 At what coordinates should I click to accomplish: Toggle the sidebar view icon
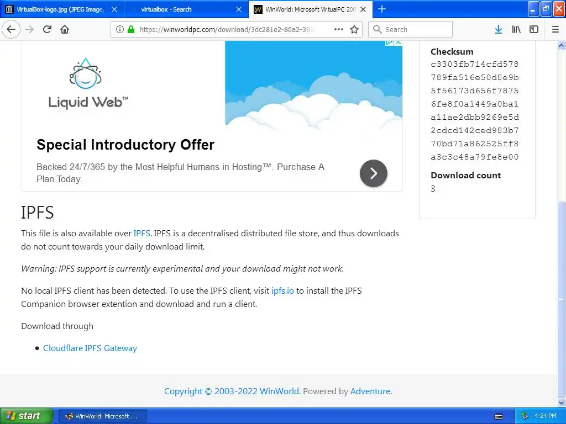534,29
